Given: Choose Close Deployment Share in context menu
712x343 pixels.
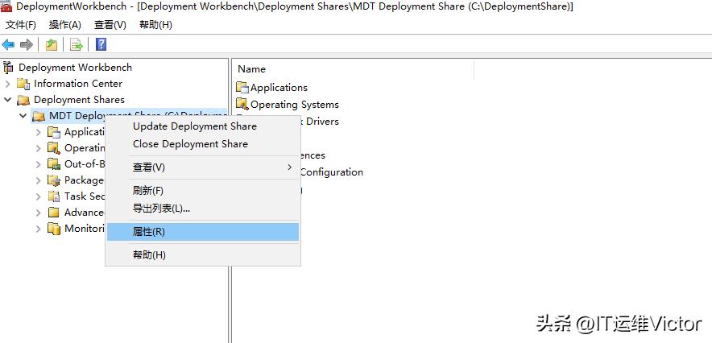Looking at the screenshot, I should pos(190,144).
